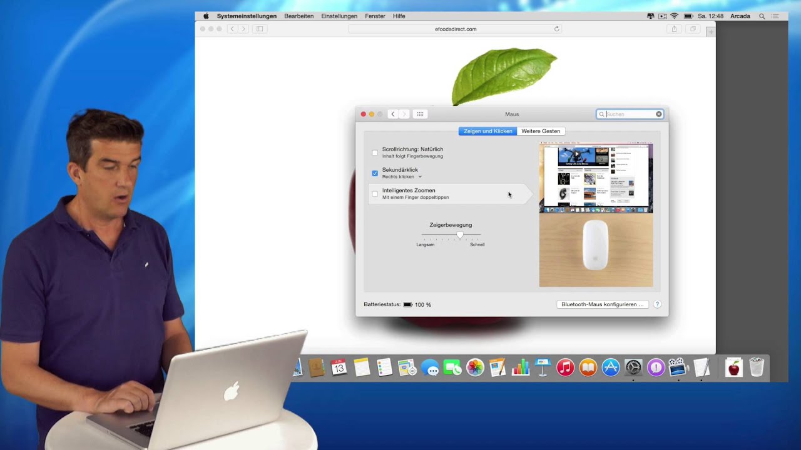Open App Store from the dock
The width and height of the screenshot is (801, 450).
610,367
